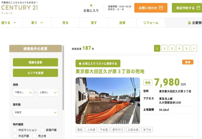
Task: Open the 東京都大田区久が原3丁目の売地 listing title
Action: (x=110, y=71)
